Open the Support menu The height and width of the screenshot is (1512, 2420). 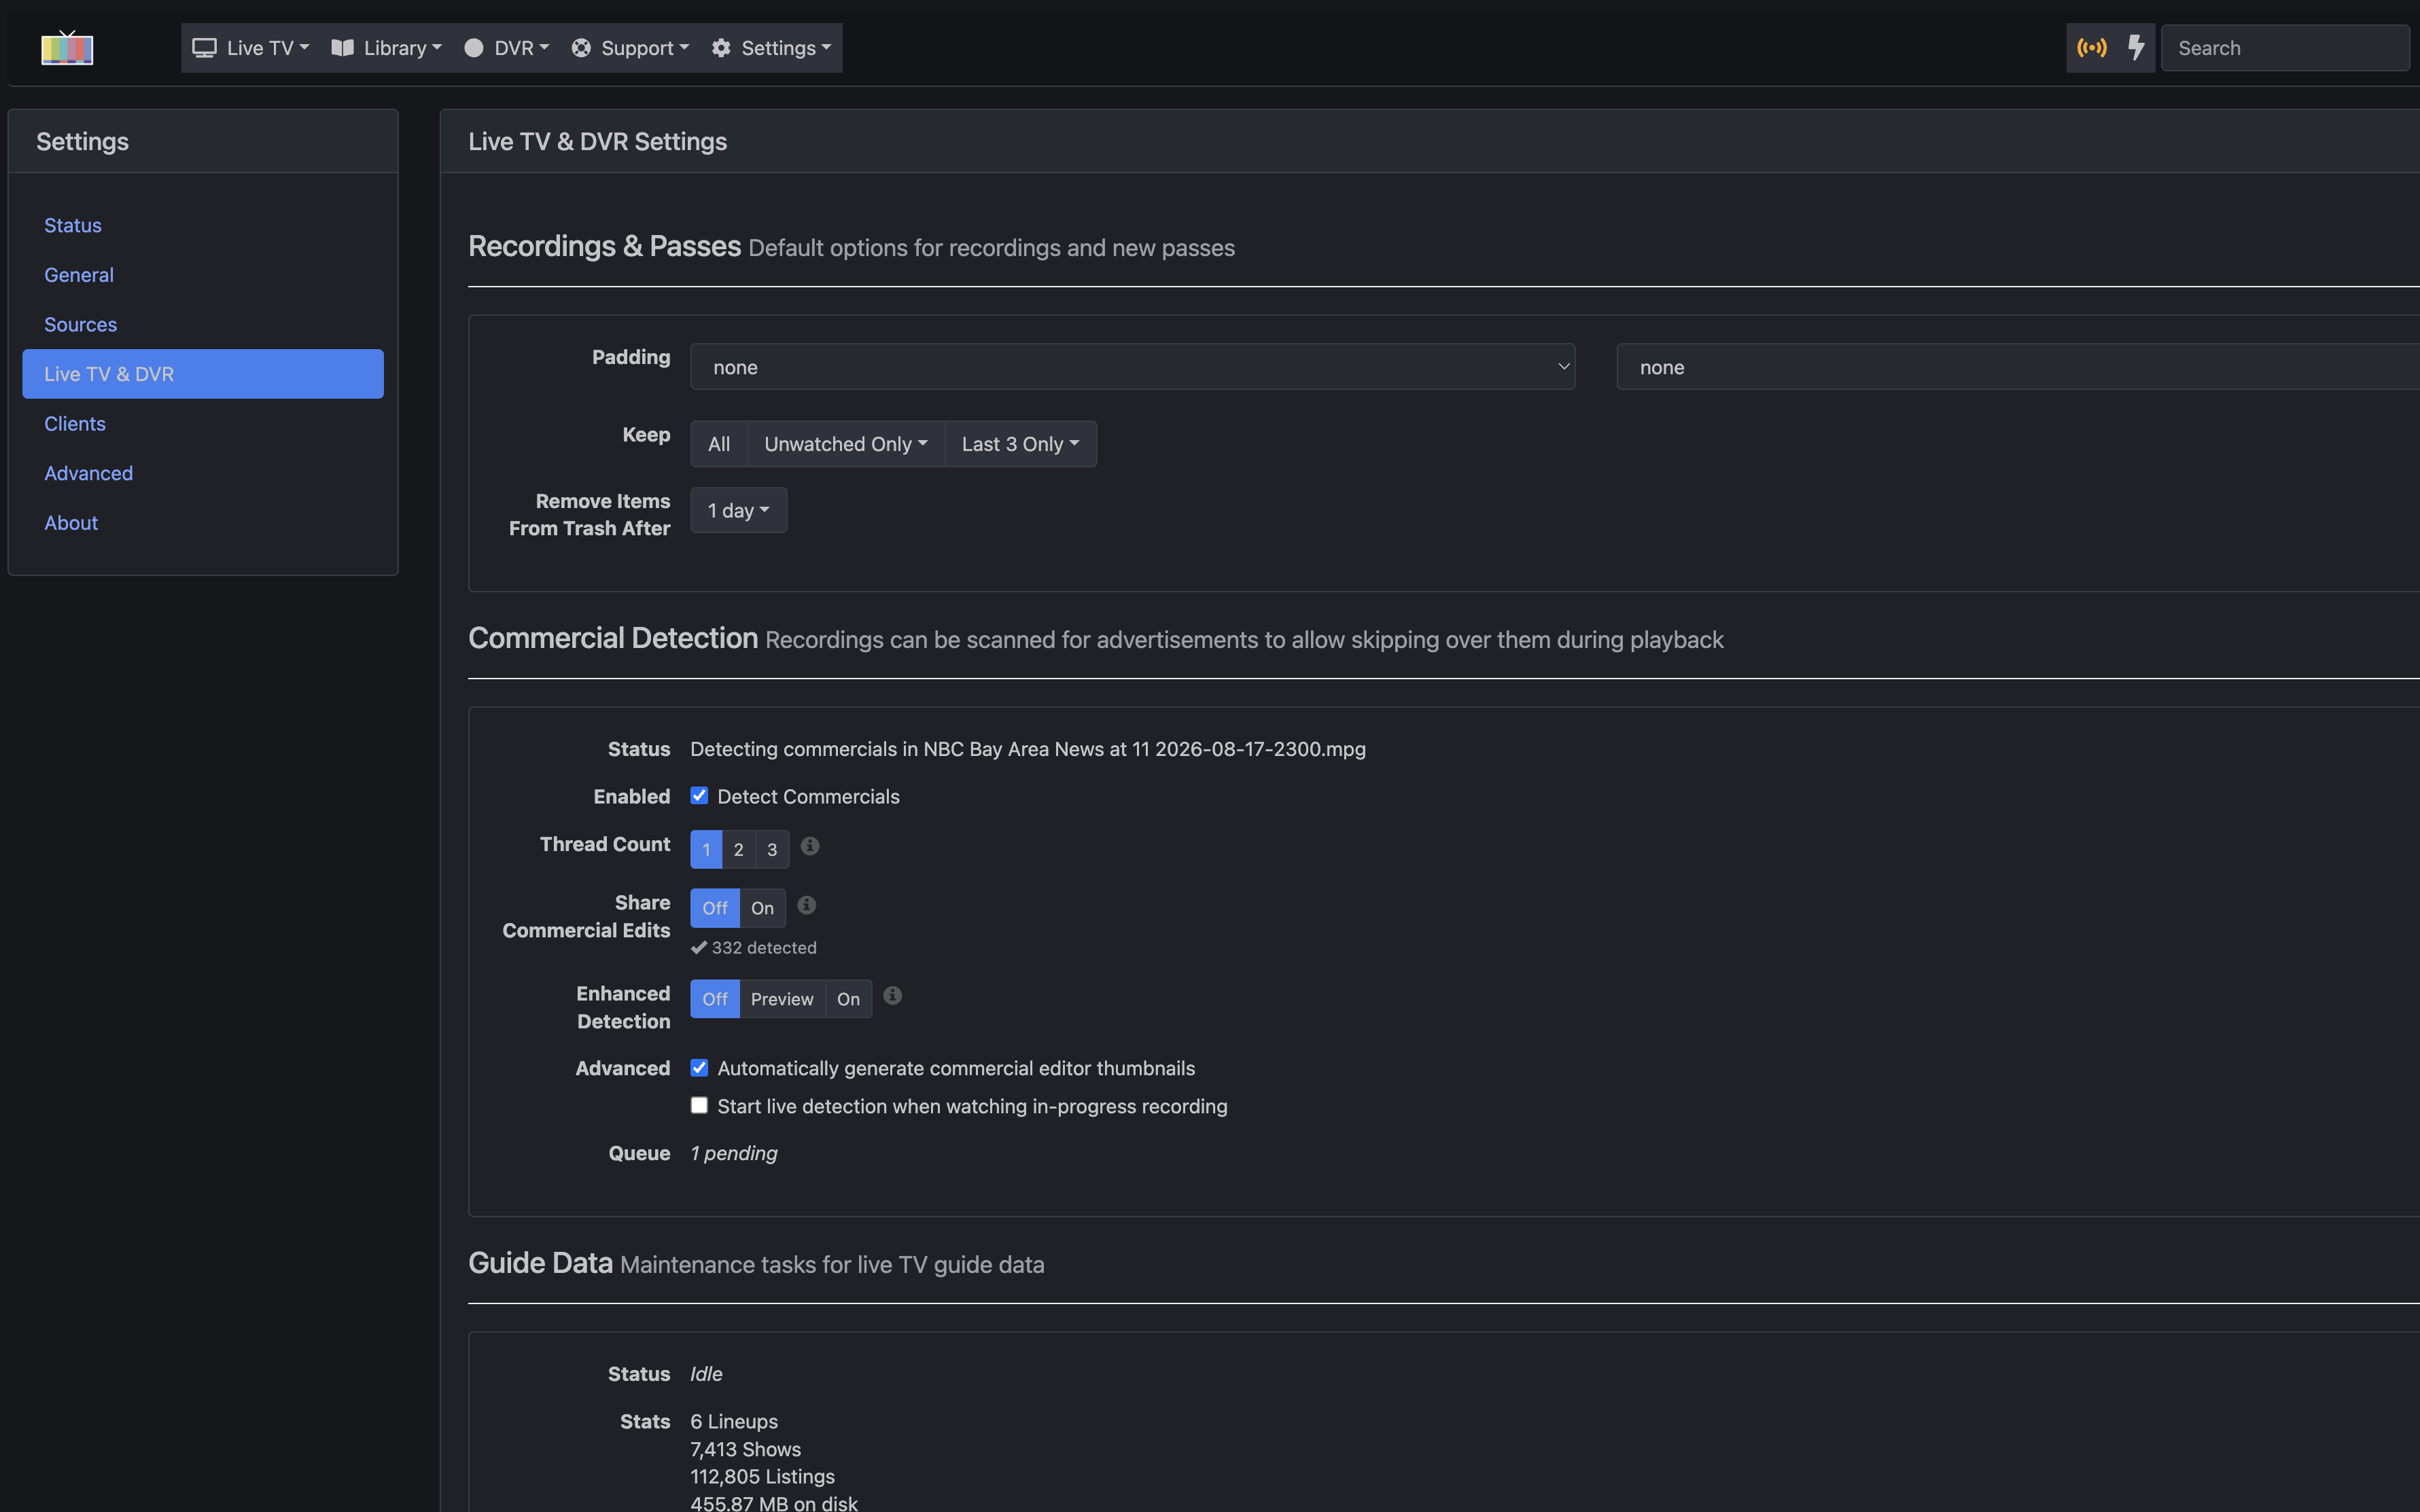[x=630, y=48]
